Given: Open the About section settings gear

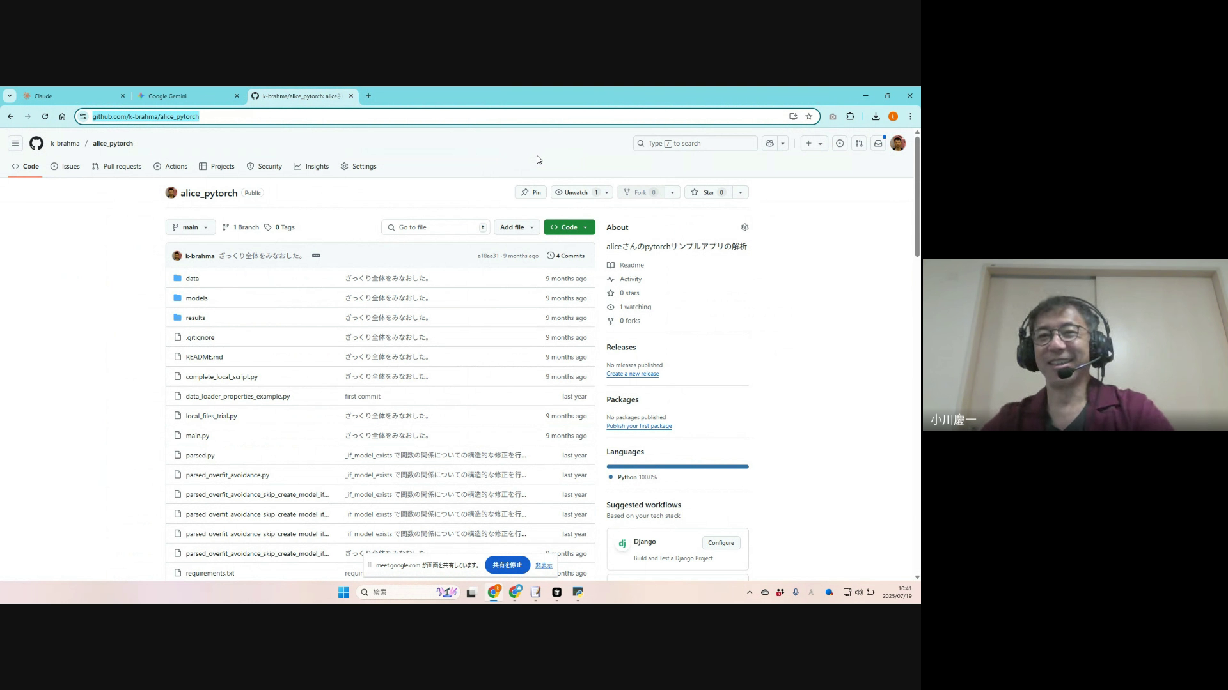Looking at the screenshot, I should 744,227.
